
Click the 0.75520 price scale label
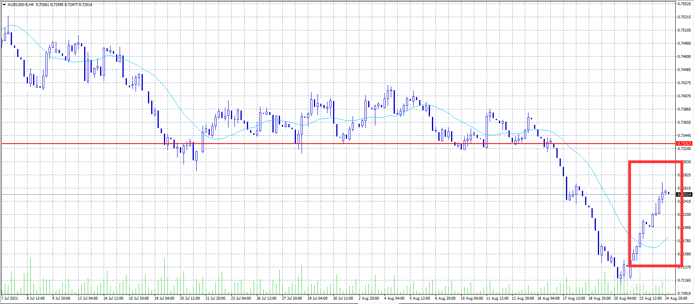point(684,4)
